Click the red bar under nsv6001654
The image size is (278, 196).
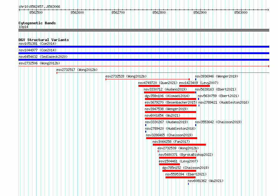click(x=170, y=119)
